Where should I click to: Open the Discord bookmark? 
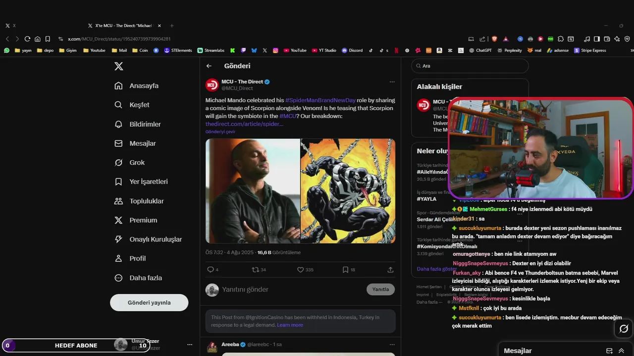[352, 50]
